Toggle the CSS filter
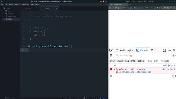Screen dimensions: 176x99 (x=150, y=61)
